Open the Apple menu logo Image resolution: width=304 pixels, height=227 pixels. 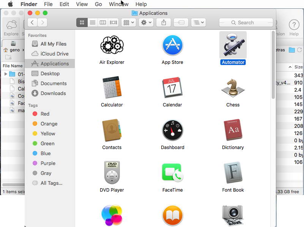[10, 4]
